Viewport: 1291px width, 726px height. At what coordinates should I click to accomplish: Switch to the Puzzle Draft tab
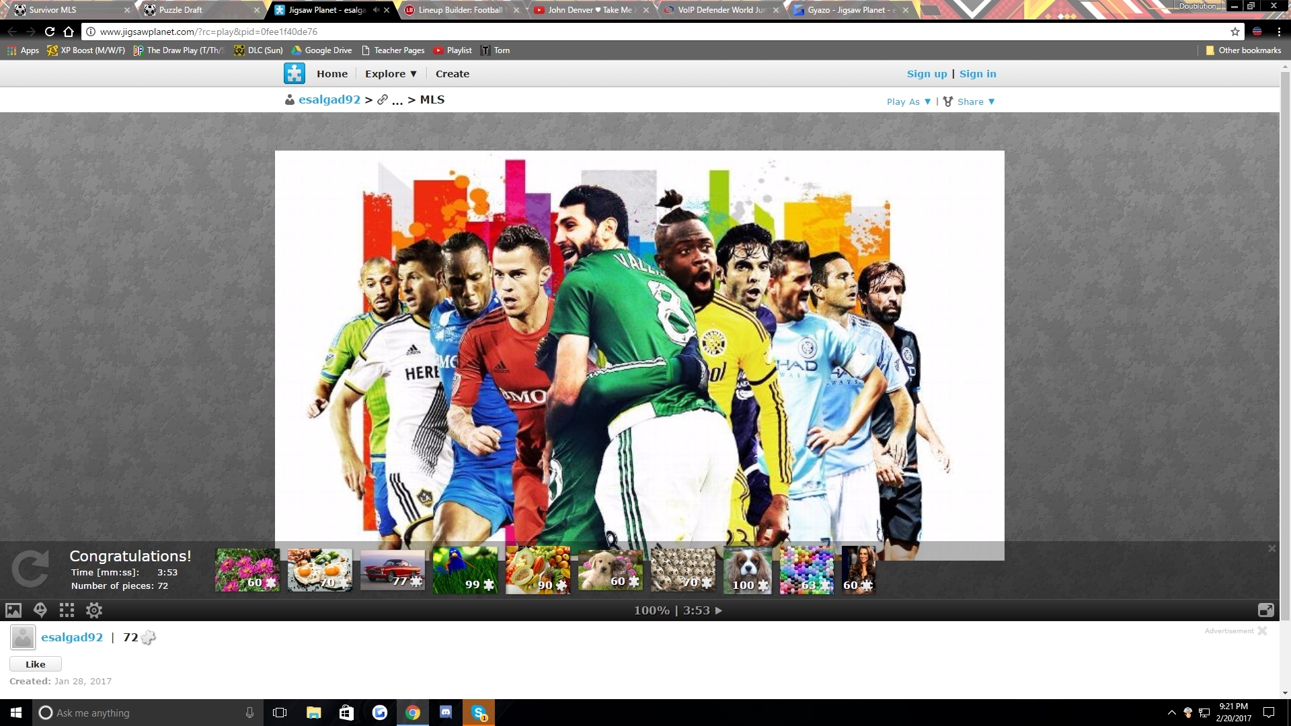[180, 10]
